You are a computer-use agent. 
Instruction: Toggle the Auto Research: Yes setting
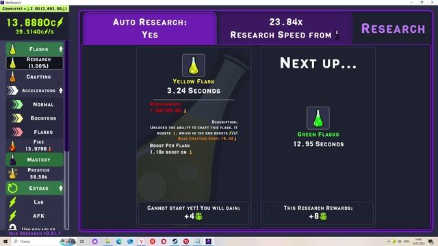click(150, 29)
